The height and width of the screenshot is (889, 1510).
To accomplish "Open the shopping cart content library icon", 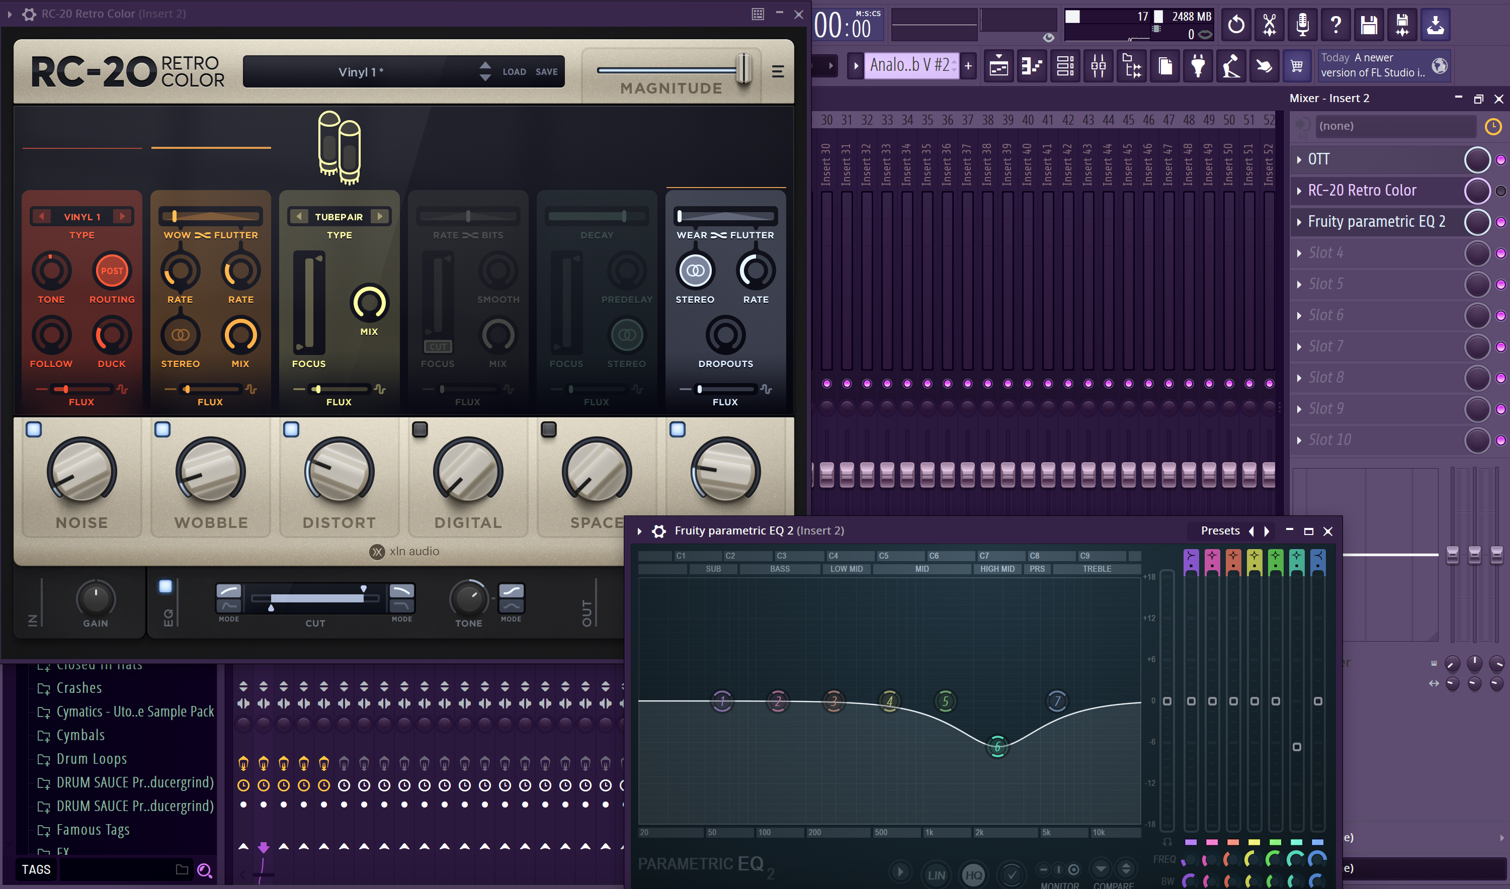I will [1297, 65].
